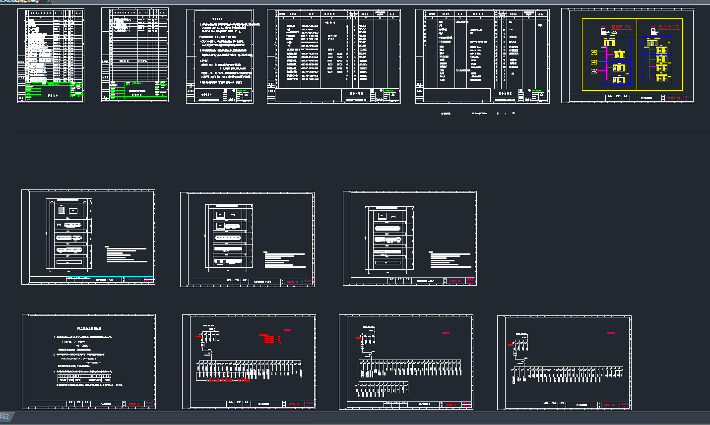This screenshot has height=425, width=710.
Task: Click a yellow PLC rack module in the network diagram
Action: [609, 43]
